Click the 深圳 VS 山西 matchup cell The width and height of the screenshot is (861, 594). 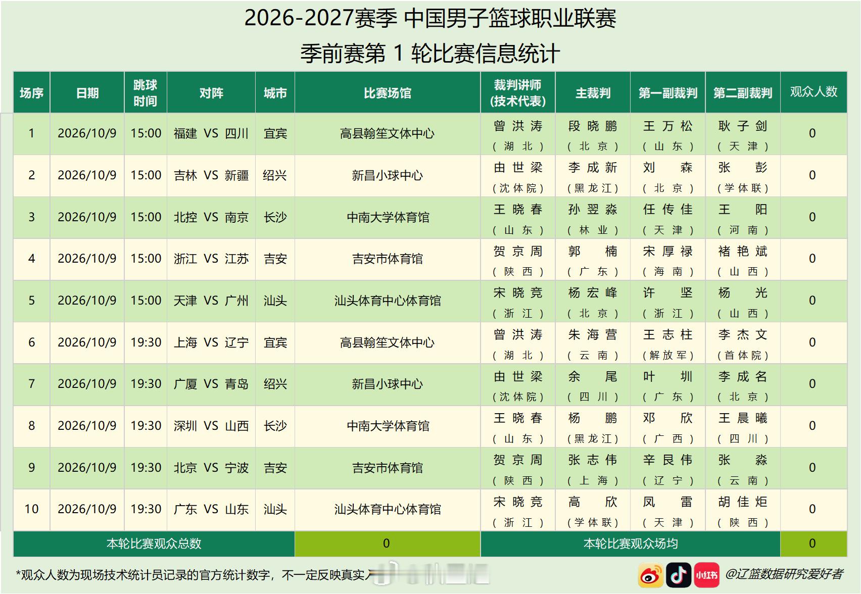211,426
